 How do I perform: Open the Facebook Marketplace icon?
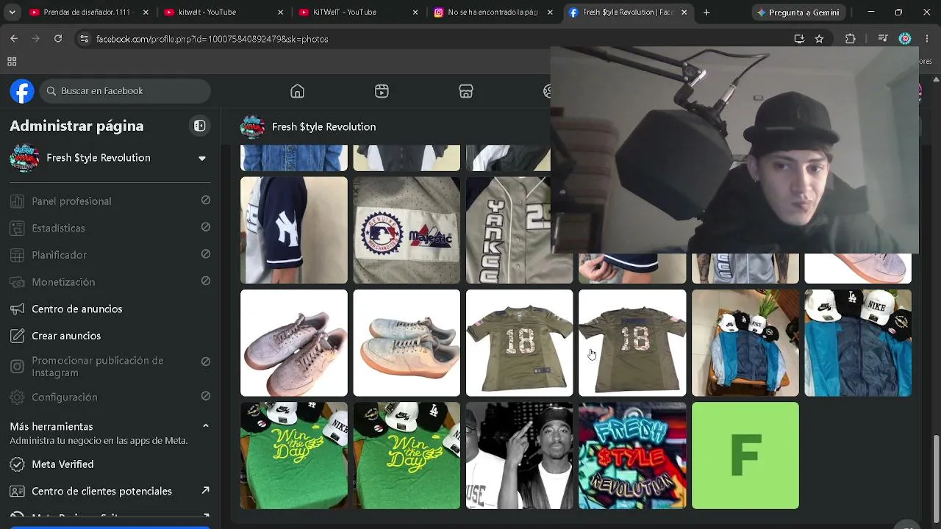click(x=465, y=91)
